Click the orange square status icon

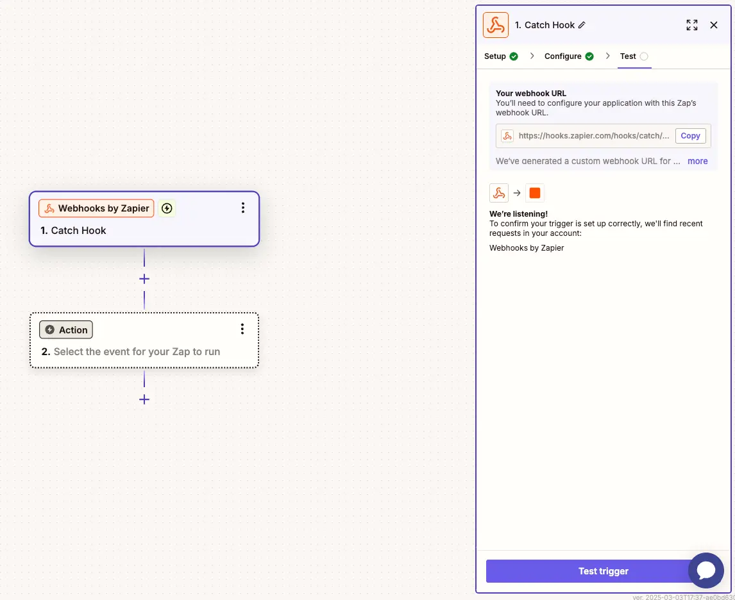coord(535,193)
